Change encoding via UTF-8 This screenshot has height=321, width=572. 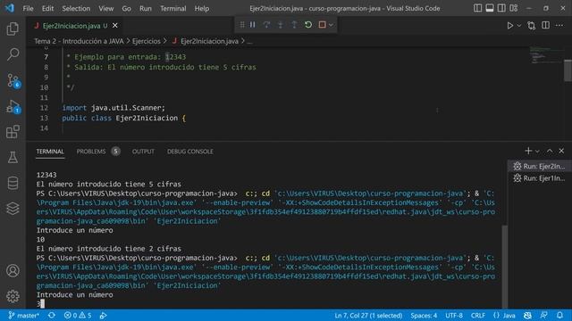click(454, 316)
